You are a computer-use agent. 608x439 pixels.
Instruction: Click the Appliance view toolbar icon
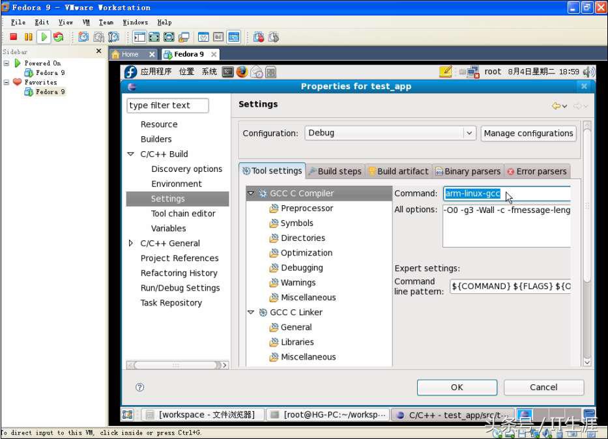click(218, 37)
